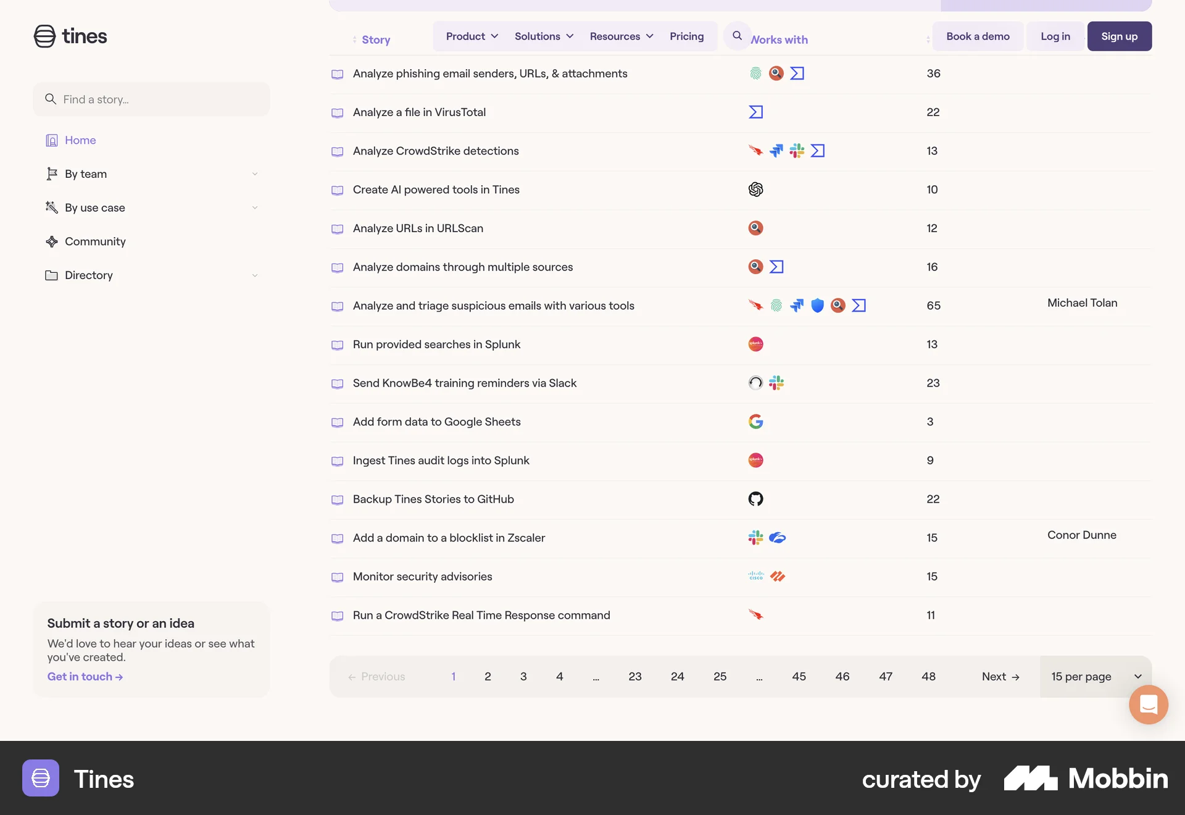Click the Zscaler icon on Add a domain to blocklist row
The height and width of the screenshot is (815, 1185).
(x=777, y=538)
